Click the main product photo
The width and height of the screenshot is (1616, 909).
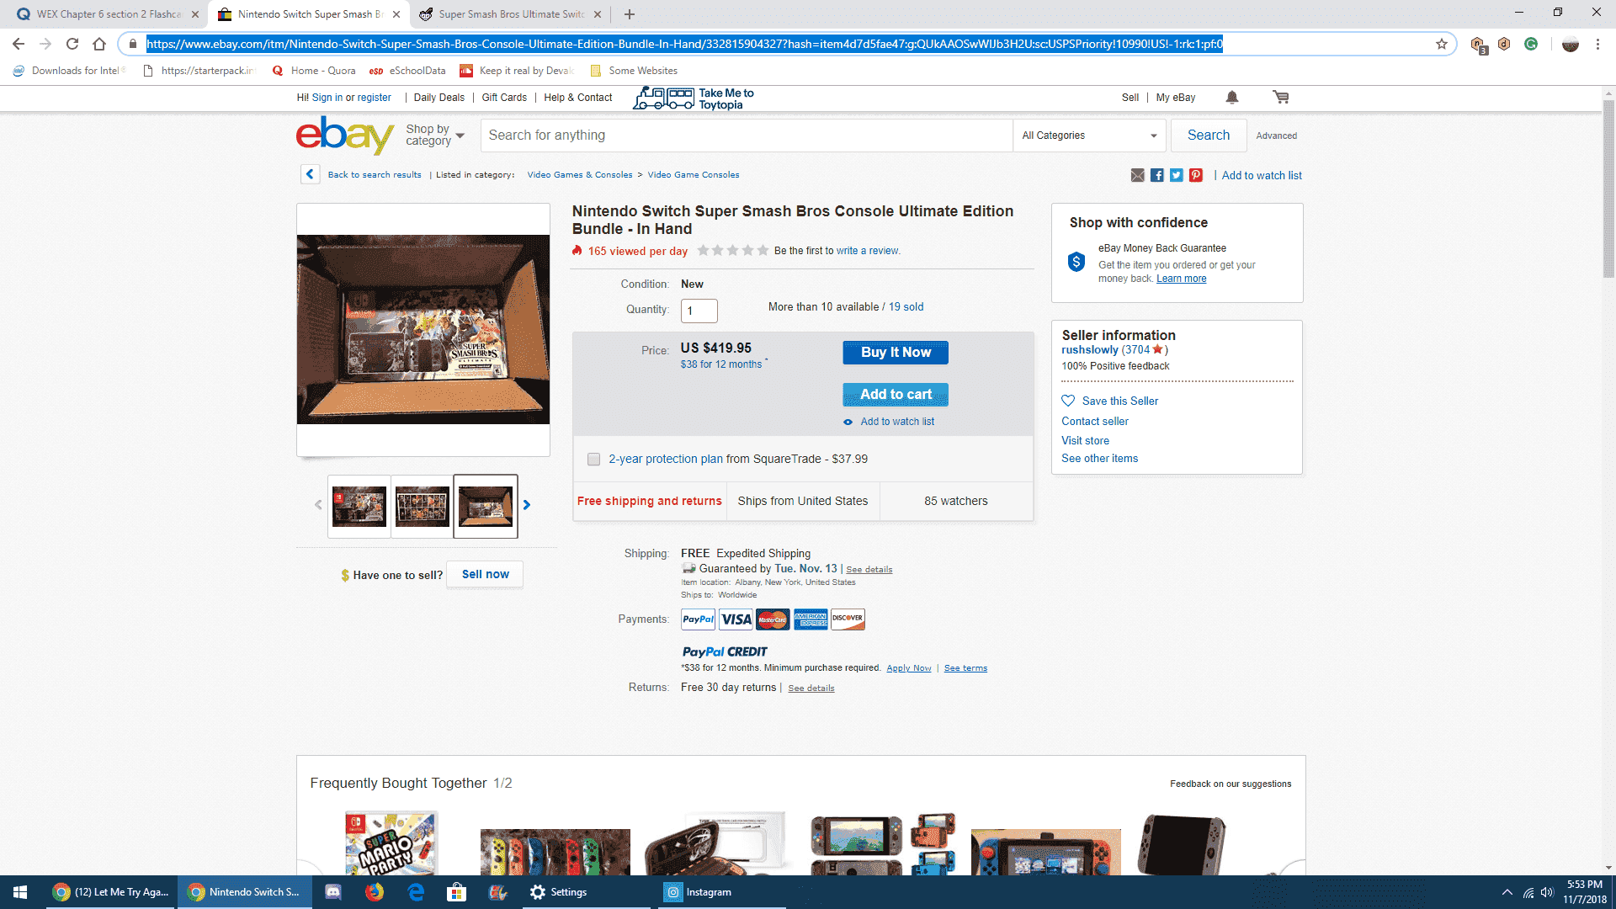423,330
